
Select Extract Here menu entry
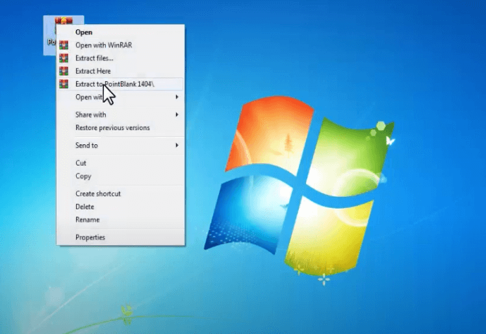click(x=121, y=71)
